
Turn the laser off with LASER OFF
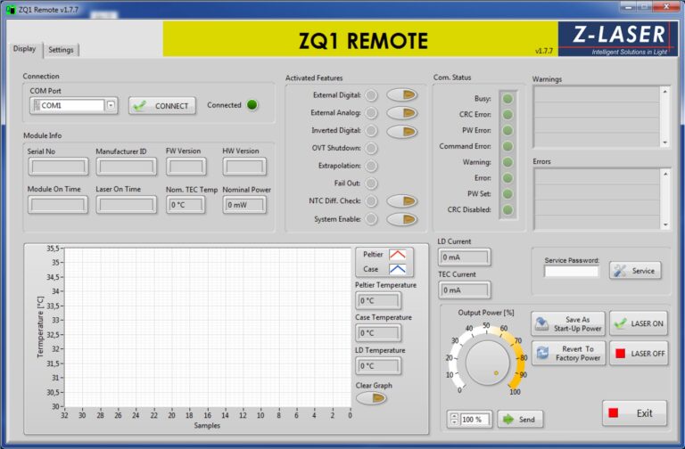[x=639, y=354]
